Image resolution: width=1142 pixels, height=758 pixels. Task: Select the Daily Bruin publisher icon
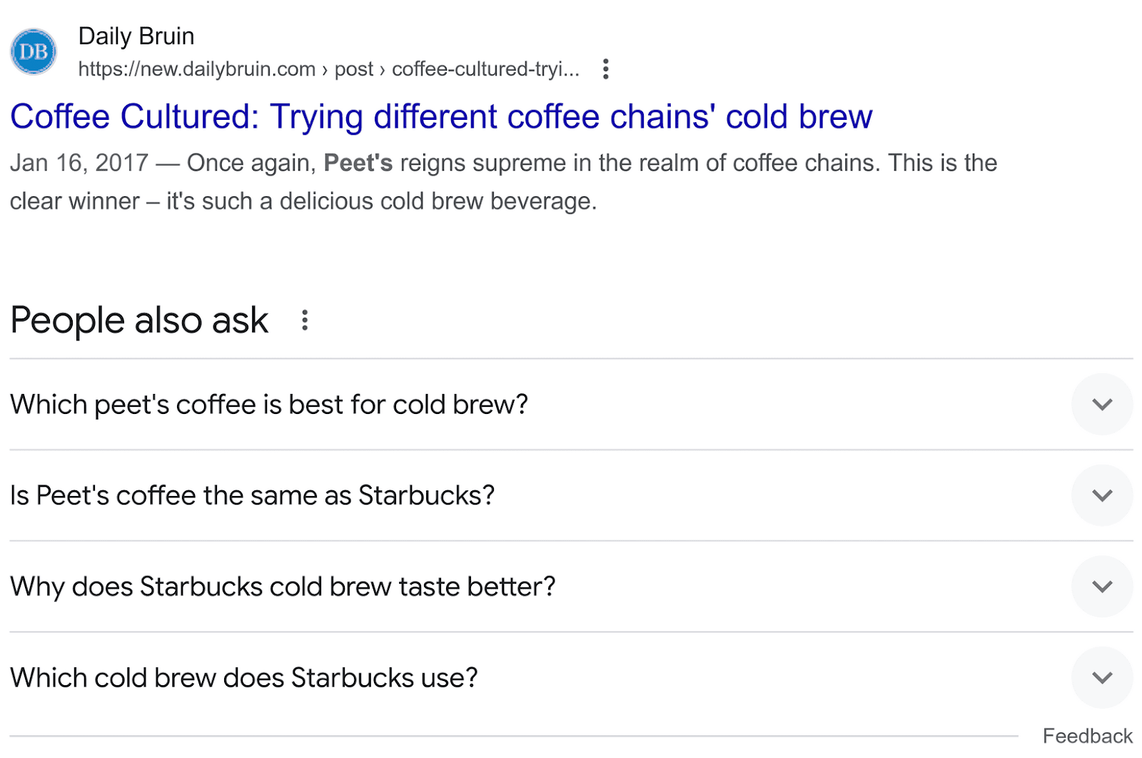click(x=33, y=51)
